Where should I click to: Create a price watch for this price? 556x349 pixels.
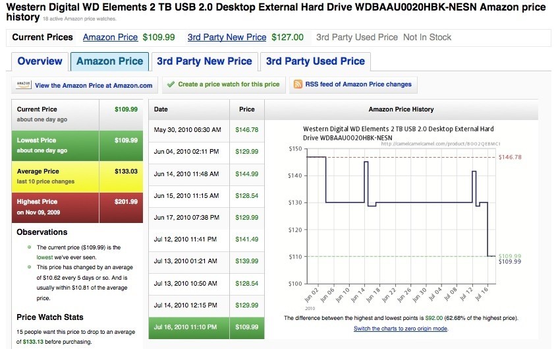[229, 84]
